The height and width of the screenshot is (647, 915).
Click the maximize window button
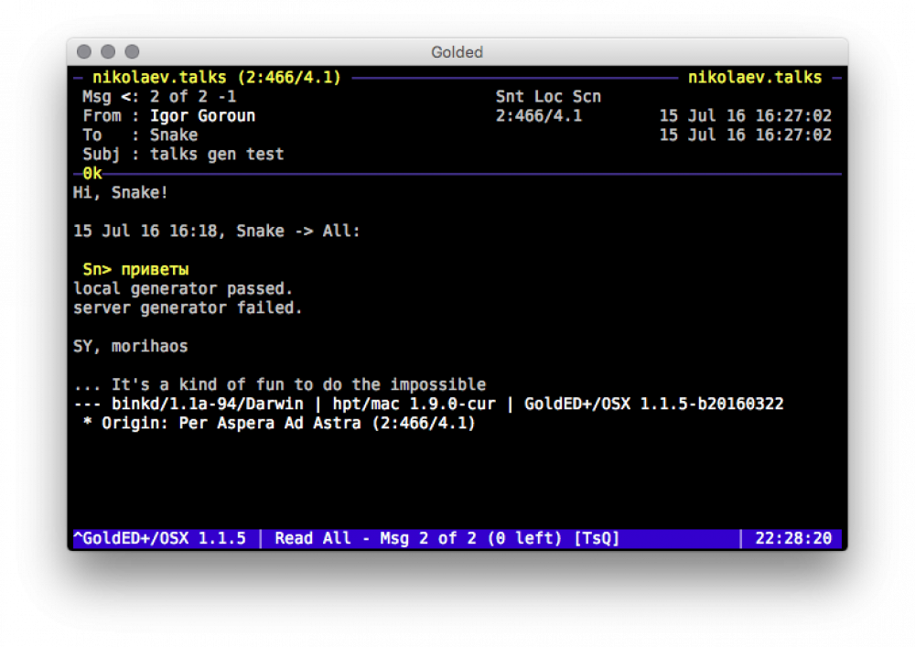tap(132, 52)
